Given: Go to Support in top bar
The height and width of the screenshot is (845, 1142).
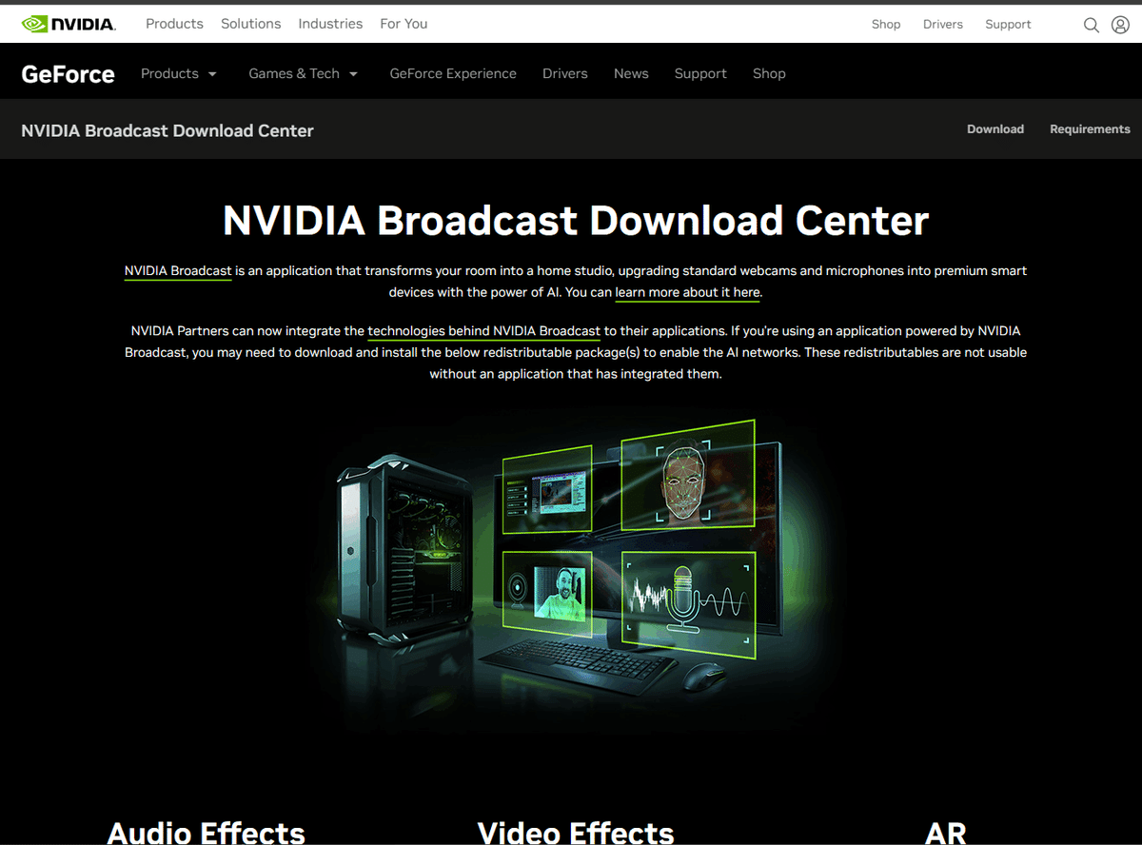Looking at the screenshot, I should tap(1008, 25).
